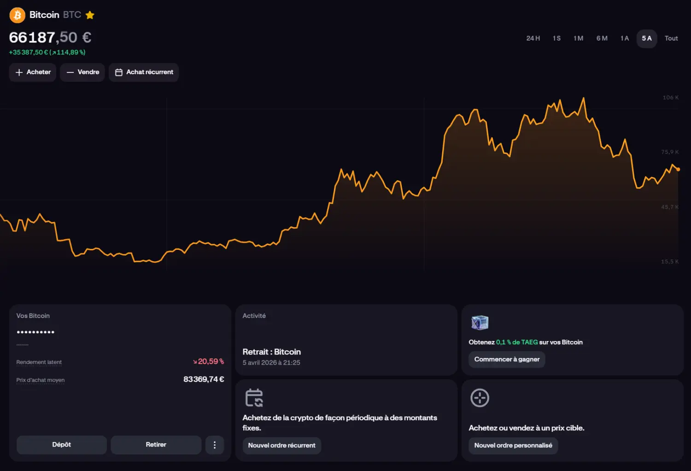The height and width of the screenshot is (471, 691).
Task: Click the 75,9 K axis label
Action: click(670, 152)
